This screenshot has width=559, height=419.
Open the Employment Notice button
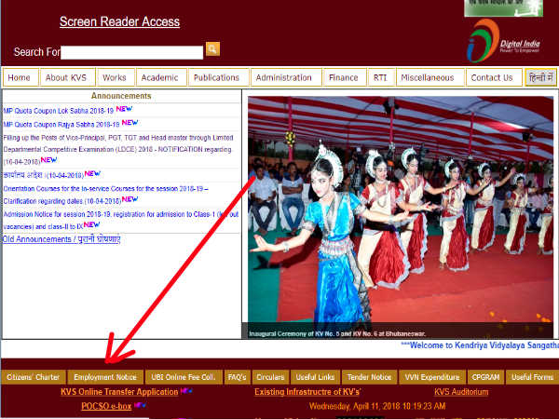coord(105,377)
